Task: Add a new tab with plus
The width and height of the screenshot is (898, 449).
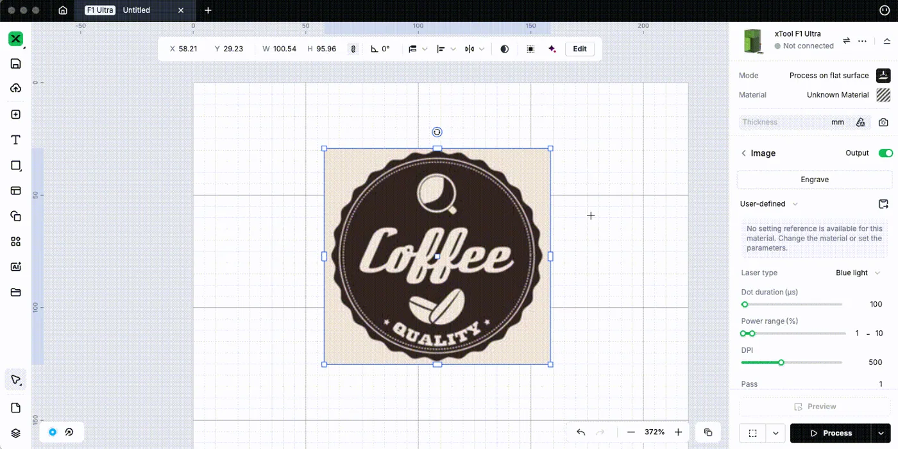Action: click(x=208, y=10)
